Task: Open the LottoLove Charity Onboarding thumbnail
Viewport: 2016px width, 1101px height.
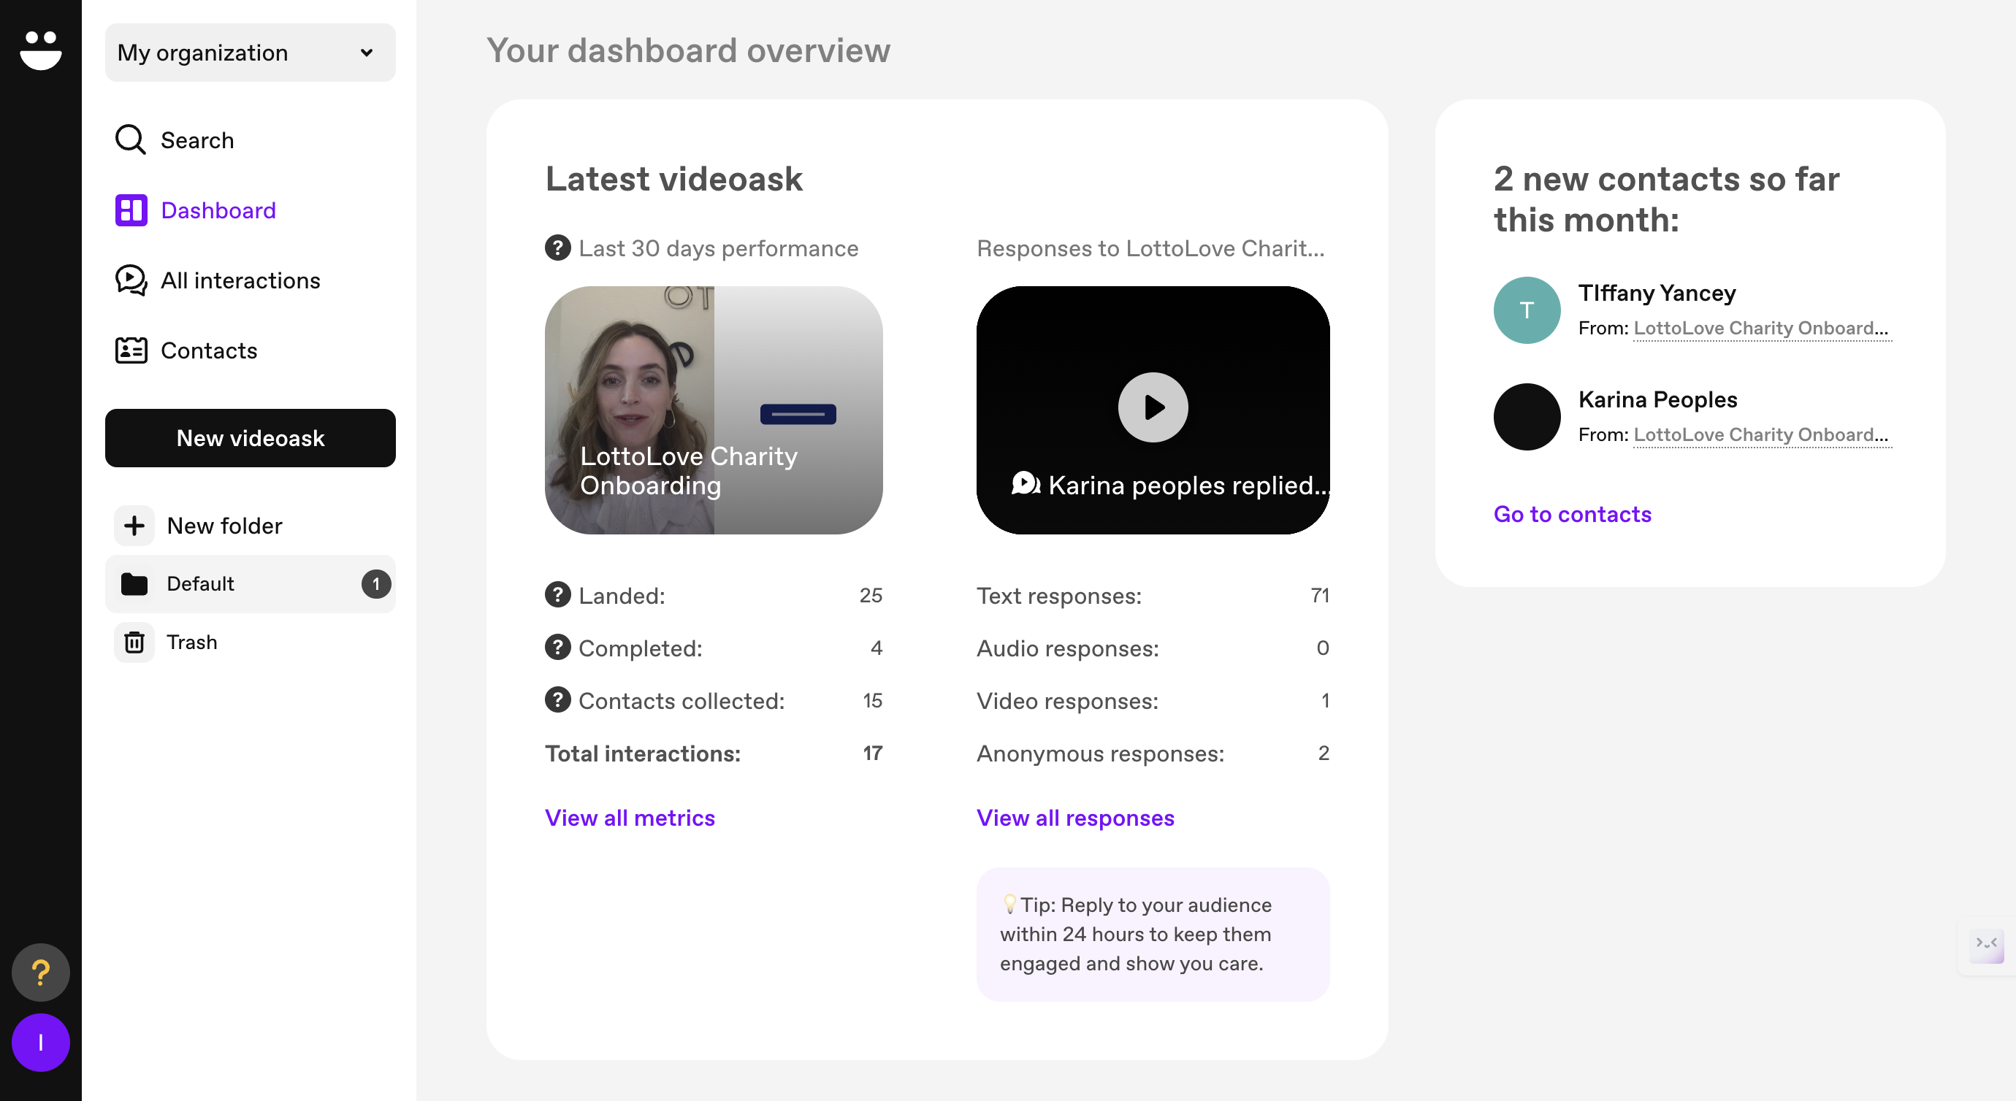Action: [713, 410]
